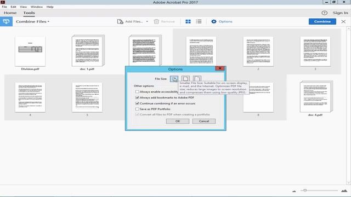
Task: Open the View menu
Action: click(23, 7)
